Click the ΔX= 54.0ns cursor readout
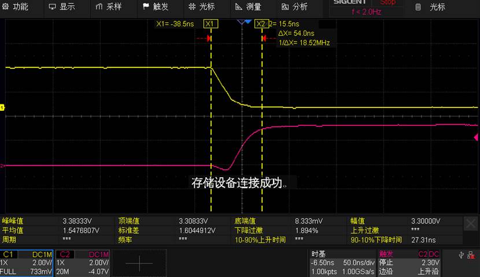The width and height of the screenshot is (480, 277). tap(296, 33)
